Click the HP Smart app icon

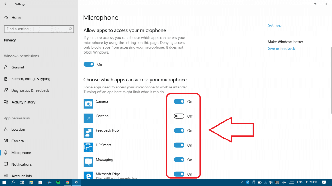[88, 148]
